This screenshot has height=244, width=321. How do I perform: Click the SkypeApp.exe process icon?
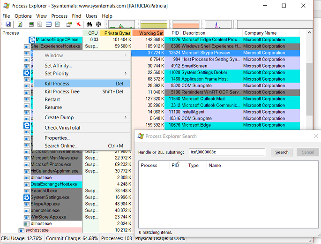coord(27,204)
